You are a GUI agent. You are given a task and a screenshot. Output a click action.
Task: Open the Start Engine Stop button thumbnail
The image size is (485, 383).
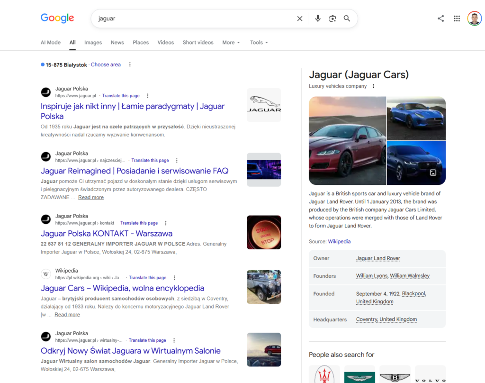pos(264,233)
